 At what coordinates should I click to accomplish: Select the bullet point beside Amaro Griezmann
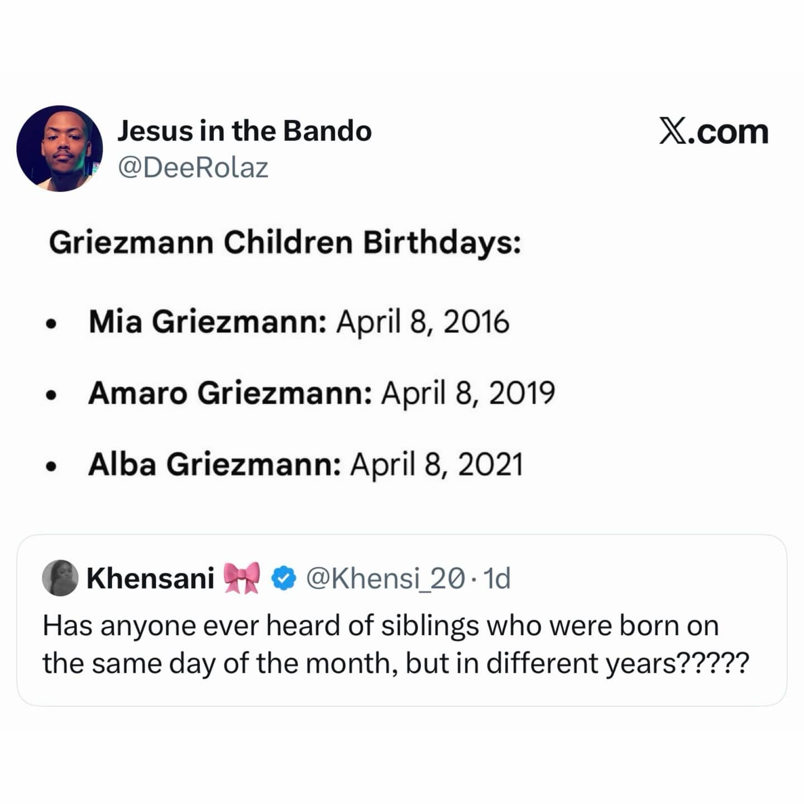[x=51, y=394]
